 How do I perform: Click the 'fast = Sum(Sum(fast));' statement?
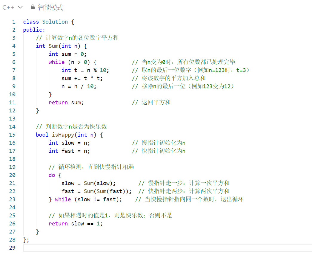tap(96, 191)
